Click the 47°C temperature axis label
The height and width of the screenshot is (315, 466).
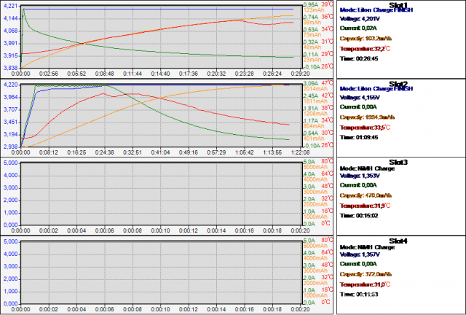(327, 83)
